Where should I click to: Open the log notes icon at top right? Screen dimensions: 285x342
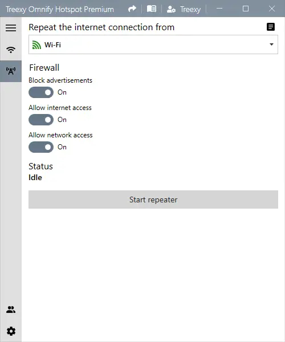271,27
